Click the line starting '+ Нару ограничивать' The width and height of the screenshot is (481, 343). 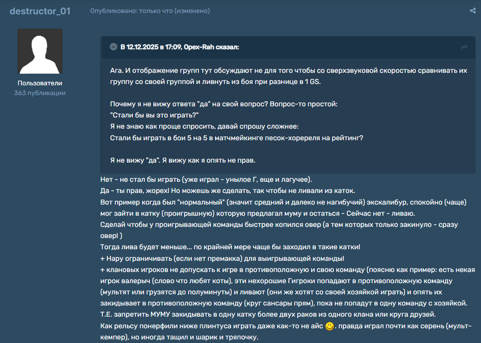(222, 259)
